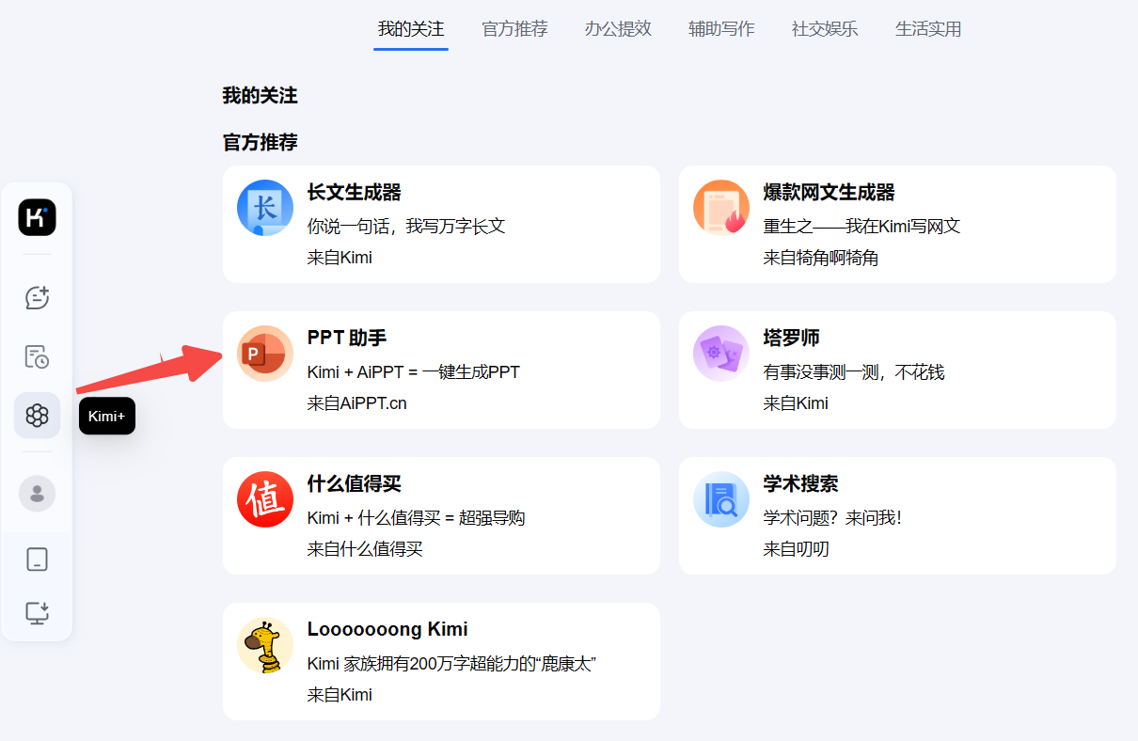Start a new chat from sidebar icon
The width and height of the screenshot is (1138, 741).
(x=37, y=297)
